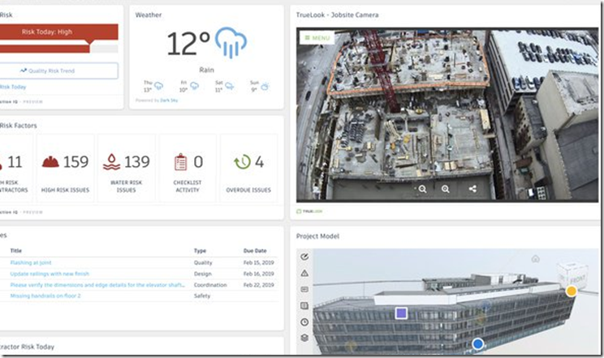
Task: Click the water waves Water Risk icon
Action: click(x=111, y=162)
